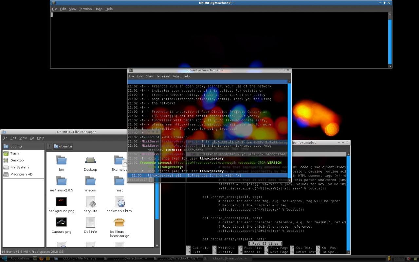Switch to 'ubuntu - File Manager' taskbar button
This screenshot has width=419, height=262.
tap(77, 258)
